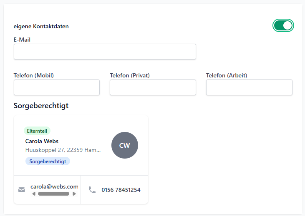Click the CW avatar circle
Viewport: 305px width, 216px height.
point(125,145)
